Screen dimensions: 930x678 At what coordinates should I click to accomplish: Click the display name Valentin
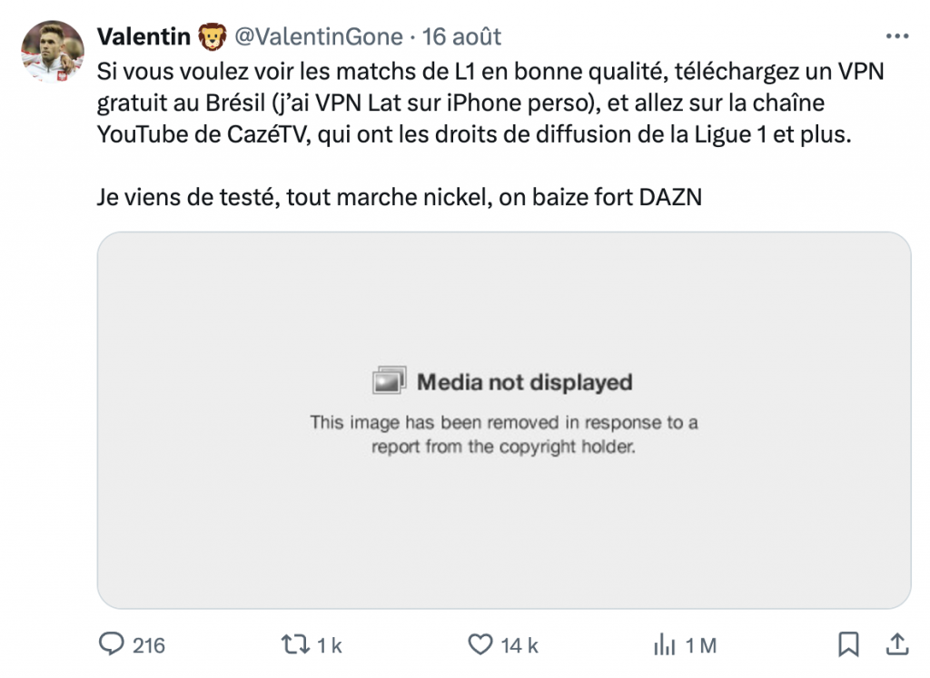143,36
